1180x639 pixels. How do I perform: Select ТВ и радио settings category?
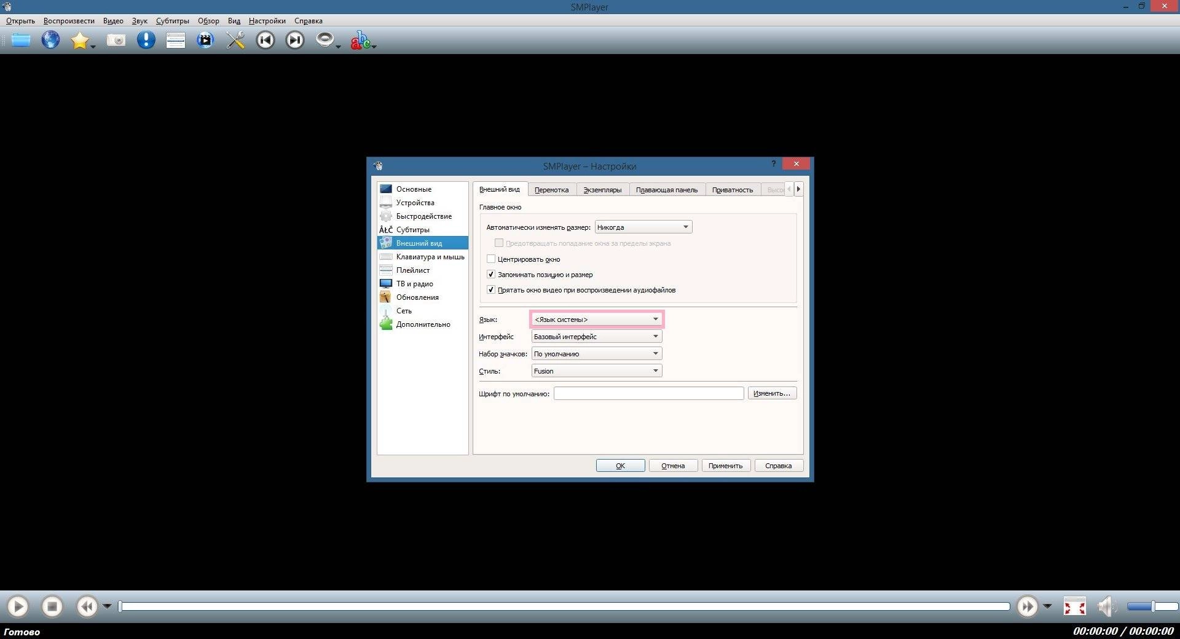[423, 284]
